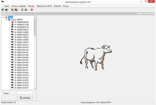Click the crossed-out green arrow icon
Viewport: 156px width, 105px height.
[12, 10]
